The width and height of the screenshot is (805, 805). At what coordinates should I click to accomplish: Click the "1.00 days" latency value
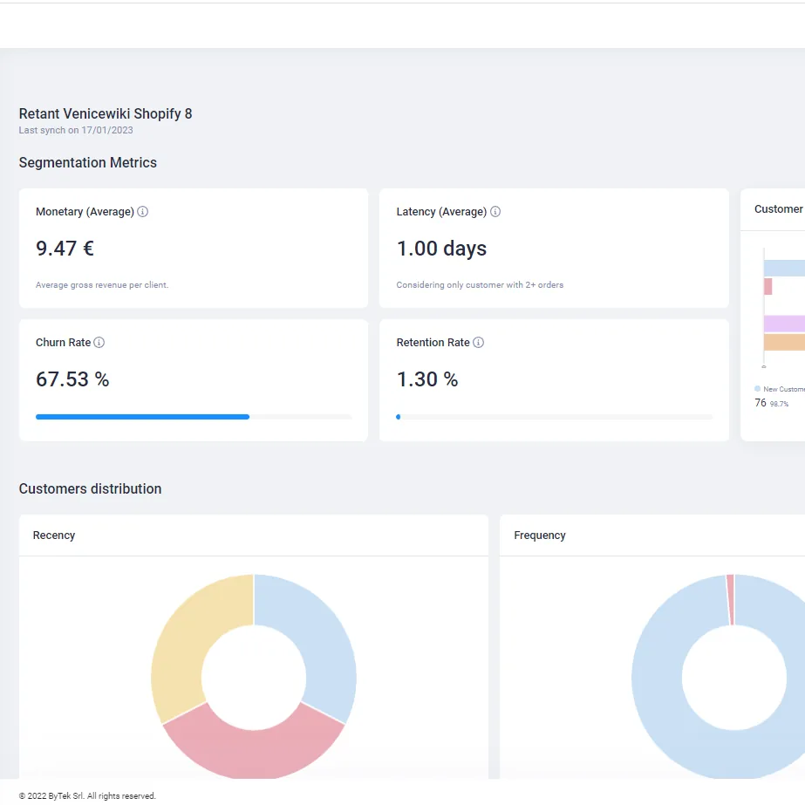(441, 249)
